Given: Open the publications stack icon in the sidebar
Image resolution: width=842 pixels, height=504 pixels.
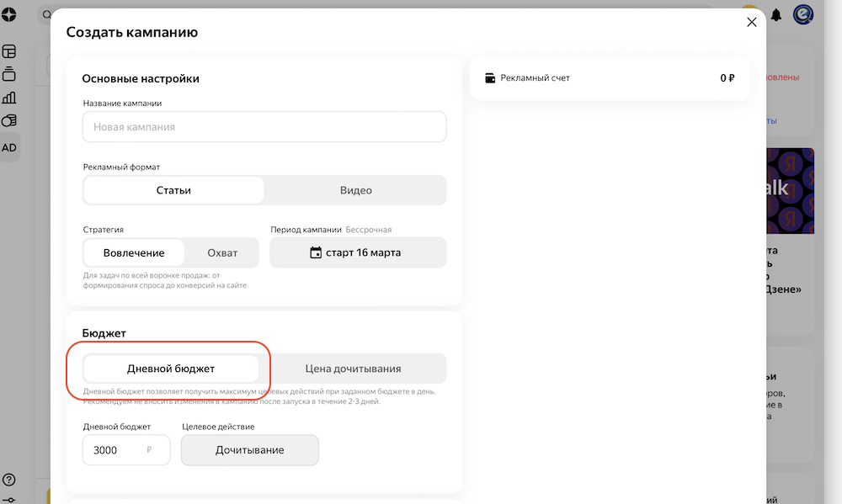Looking at the screenshot, I should click(9, 74).
